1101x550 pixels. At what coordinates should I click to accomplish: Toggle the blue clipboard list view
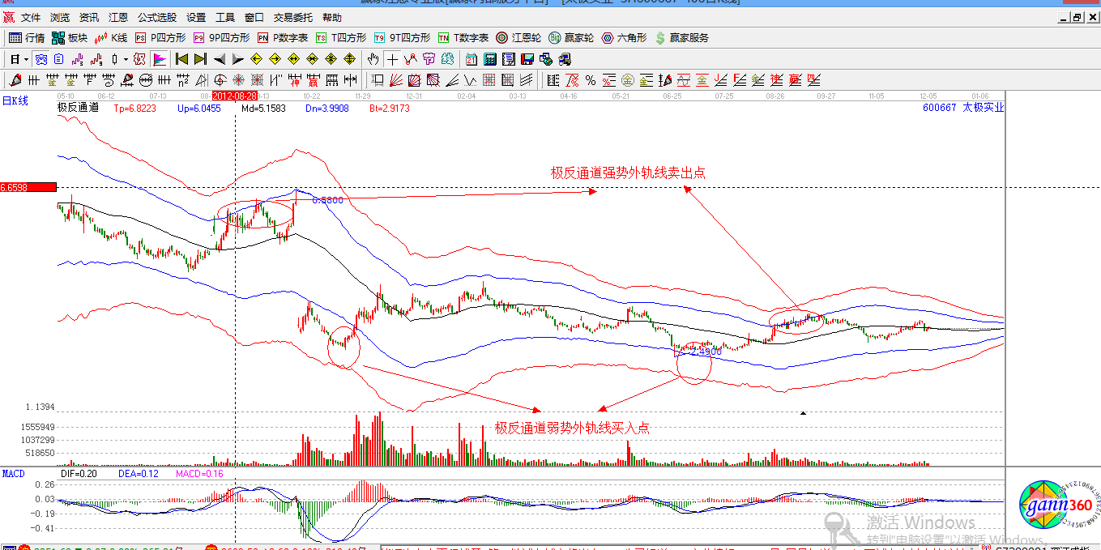pyautogui.click(x=59, y=59)
